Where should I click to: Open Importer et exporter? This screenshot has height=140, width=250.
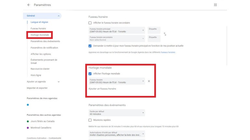coord(37,88)
